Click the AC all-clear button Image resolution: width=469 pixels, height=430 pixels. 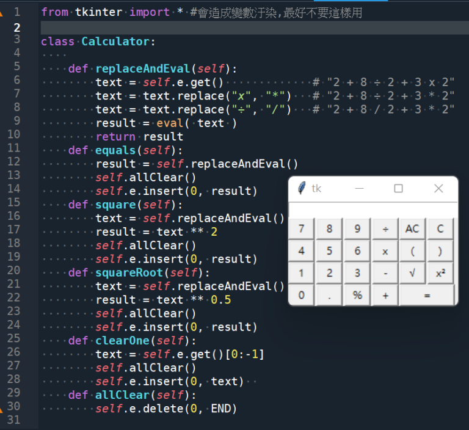point(412,229)
